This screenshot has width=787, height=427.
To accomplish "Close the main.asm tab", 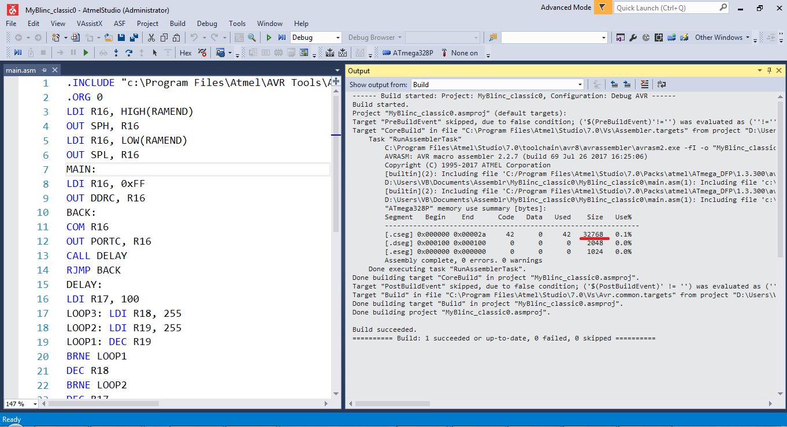I will point(55,70).
